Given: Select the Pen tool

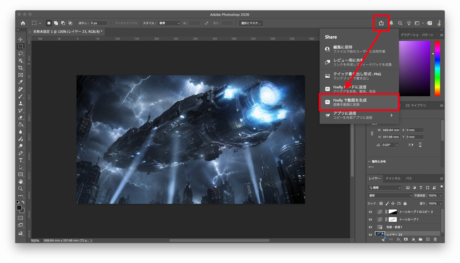Looking at the screenshot, I should tap(20, 153).
